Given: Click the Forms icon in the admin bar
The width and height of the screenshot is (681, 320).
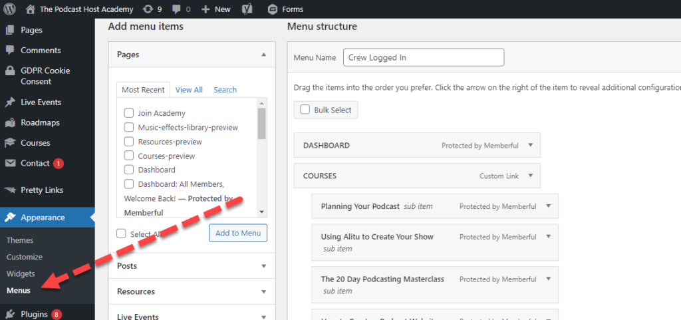Looking at the screenshot, I should click(273, 9).
